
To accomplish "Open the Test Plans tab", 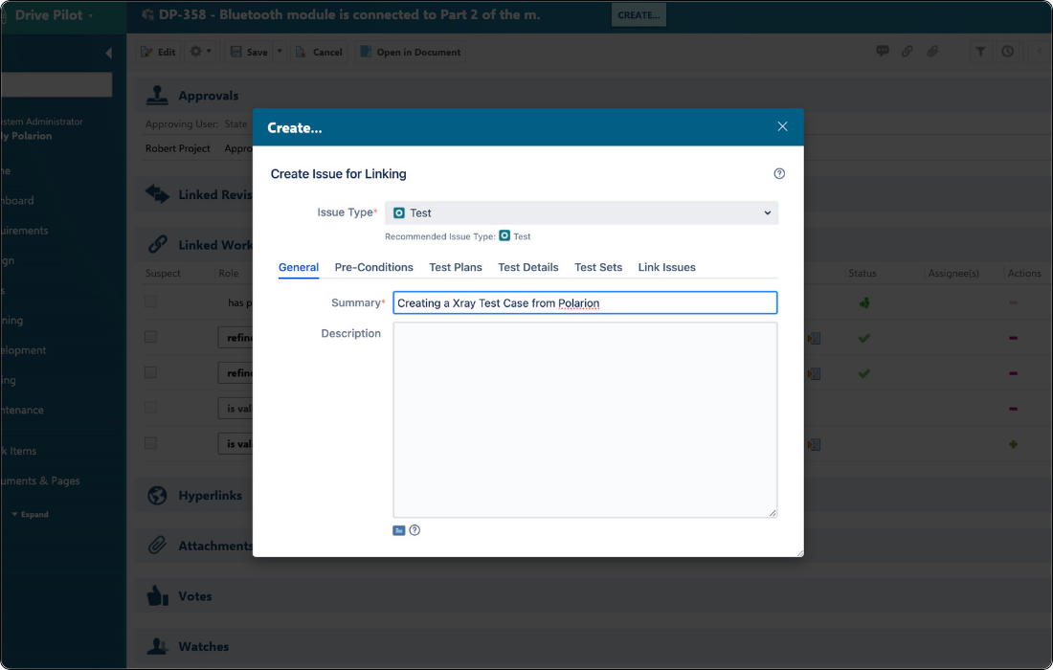I will [456, 267].
